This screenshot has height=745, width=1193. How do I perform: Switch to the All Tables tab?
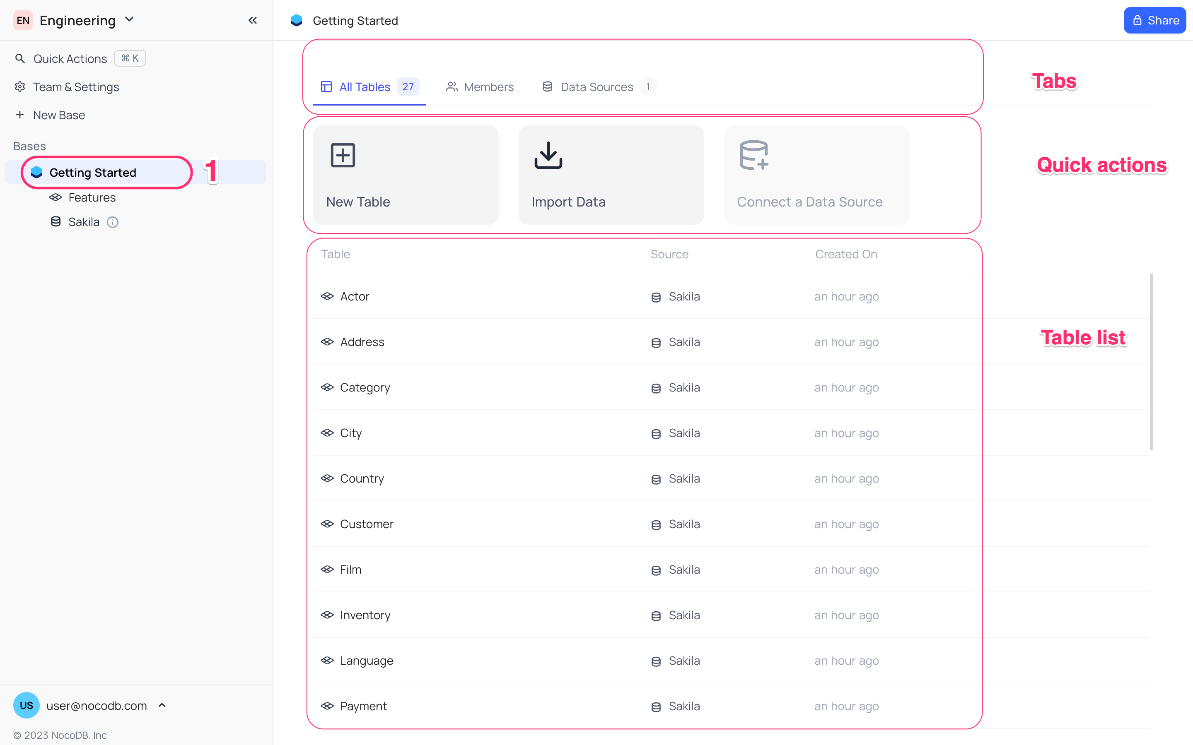coord(369,87)
